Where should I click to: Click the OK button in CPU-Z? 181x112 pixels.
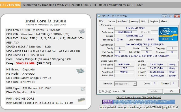point(172,91)
